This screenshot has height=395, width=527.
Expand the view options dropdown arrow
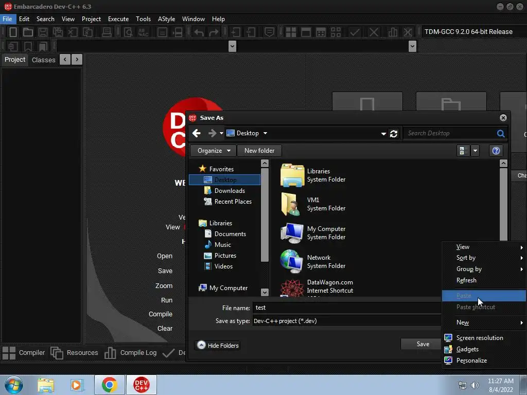point(475,151)
